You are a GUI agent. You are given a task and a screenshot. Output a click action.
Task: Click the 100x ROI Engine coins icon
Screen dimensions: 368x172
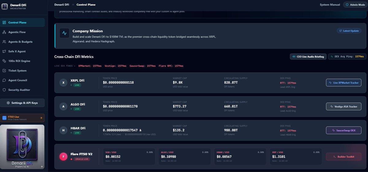4,61
